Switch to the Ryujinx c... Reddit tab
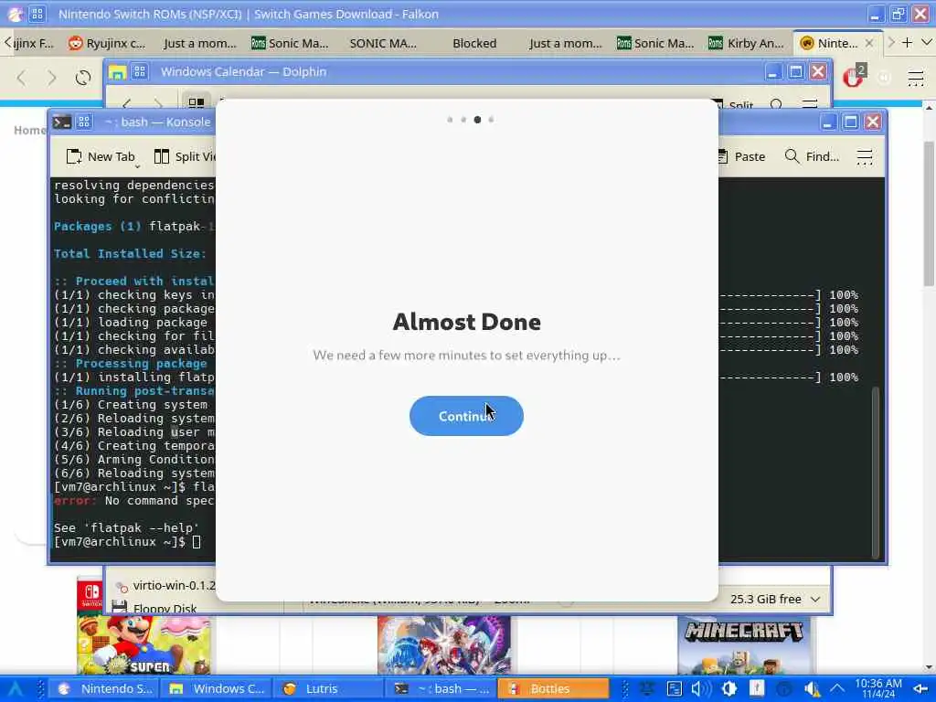936x702 pixels. 108,43
